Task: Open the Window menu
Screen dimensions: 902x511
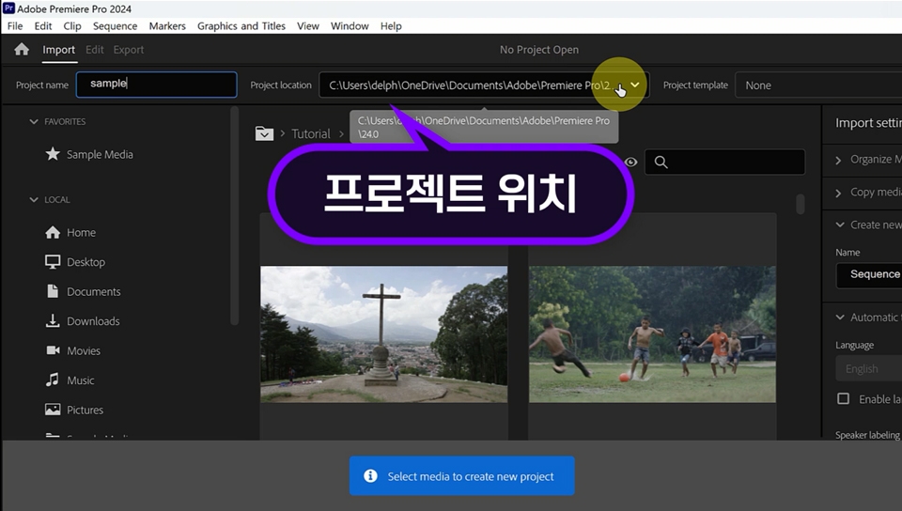Action: tap(350, 26)
